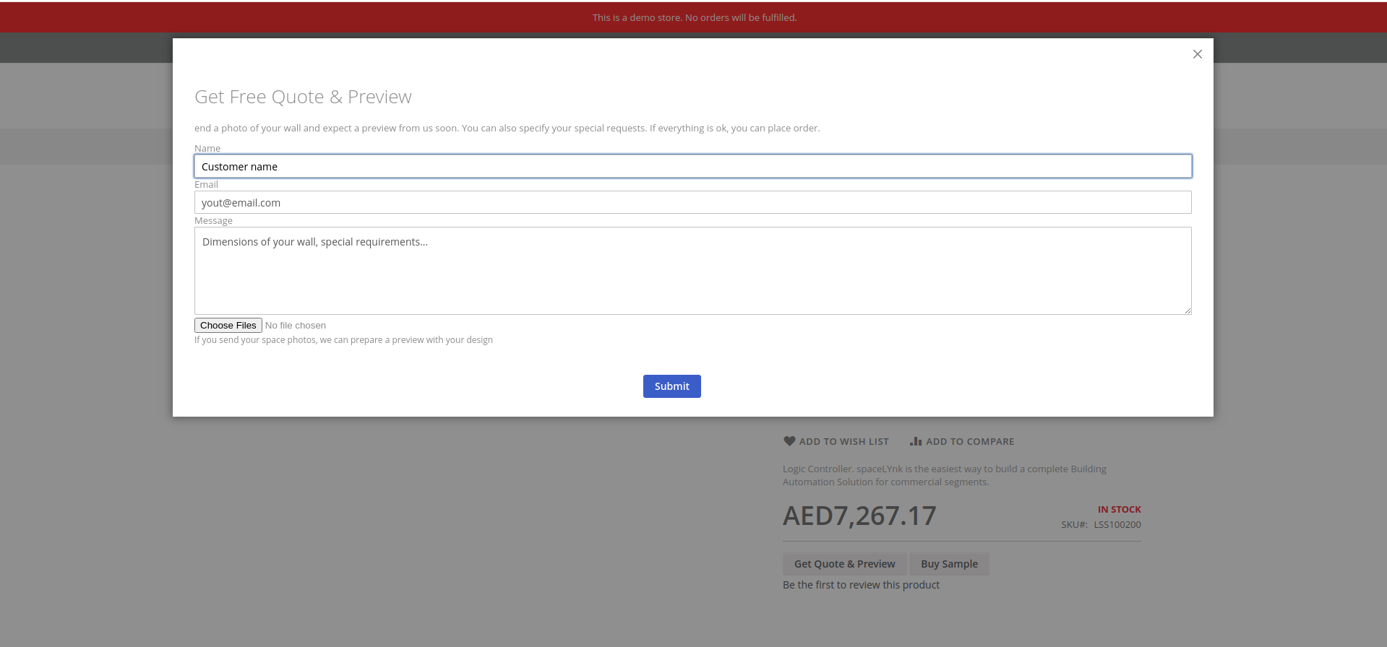Click the Message field label
1387x647 pixels.
coord(213,221)
